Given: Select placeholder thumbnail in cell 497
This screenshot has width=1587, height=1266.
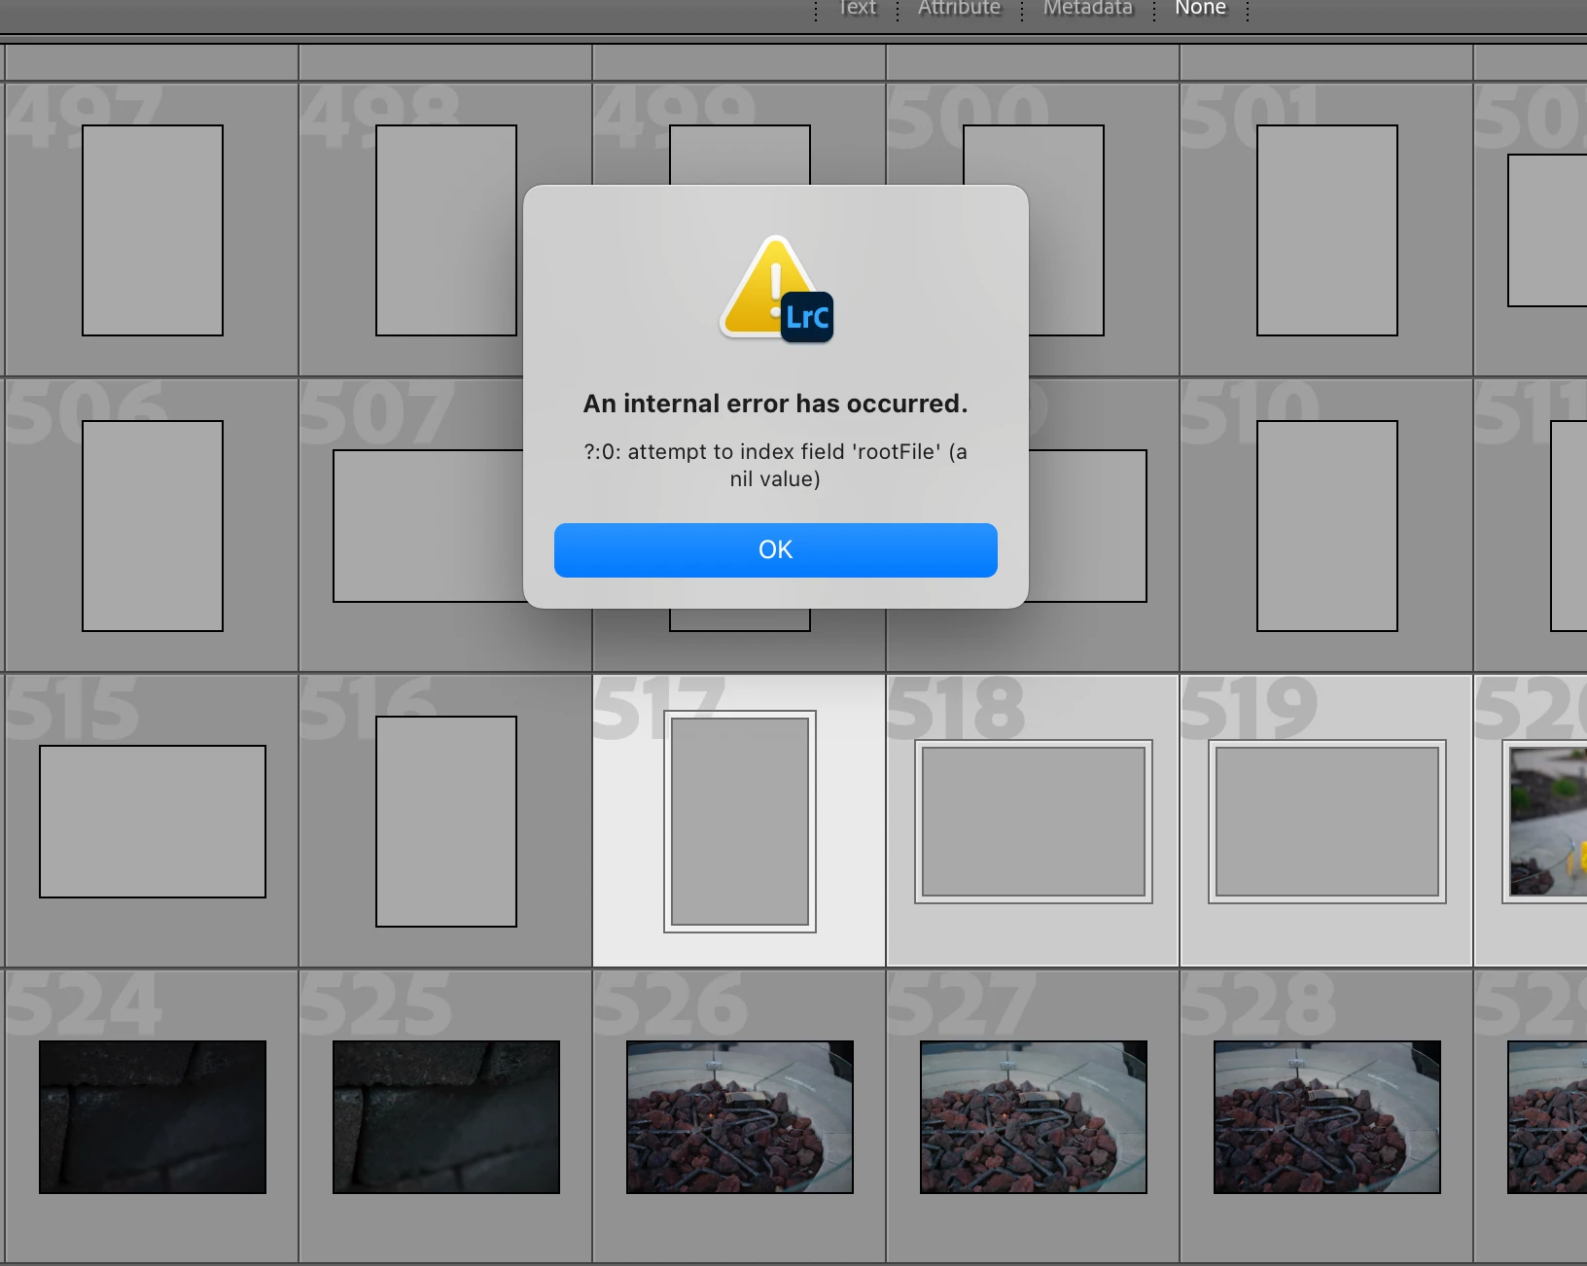Looking at the screenshot, I should (153, 230).
